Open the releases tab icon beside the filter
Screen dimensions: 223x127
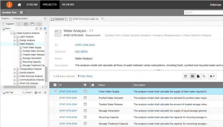(x=26, y=24)
